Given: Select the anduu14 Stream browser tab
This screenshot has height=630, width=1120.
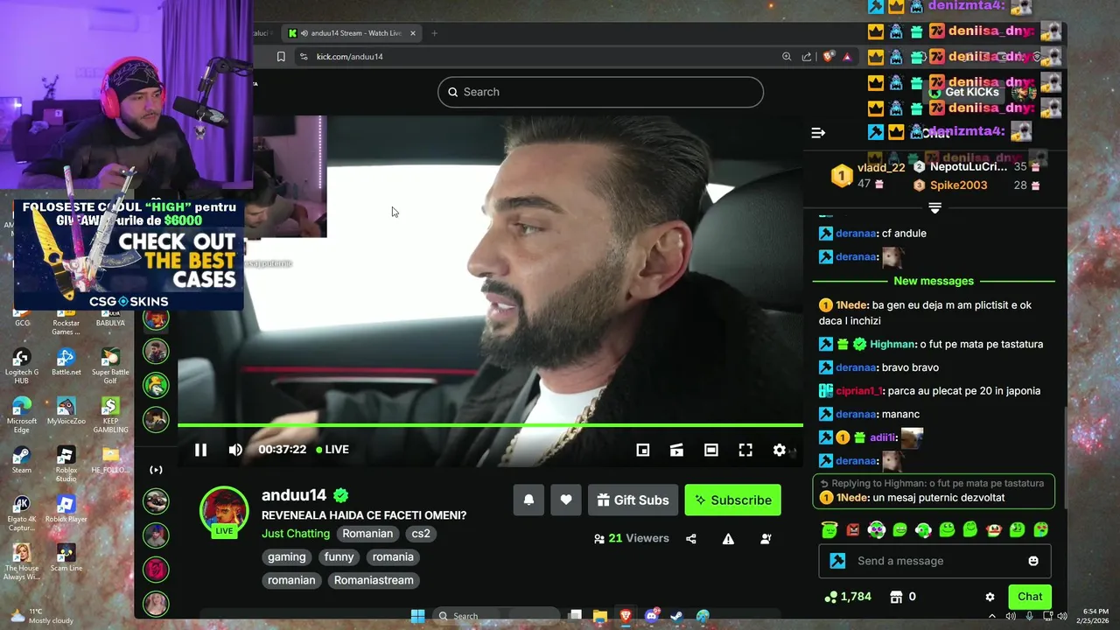Looking at the screenshot, I should click(x=352, y=33).
